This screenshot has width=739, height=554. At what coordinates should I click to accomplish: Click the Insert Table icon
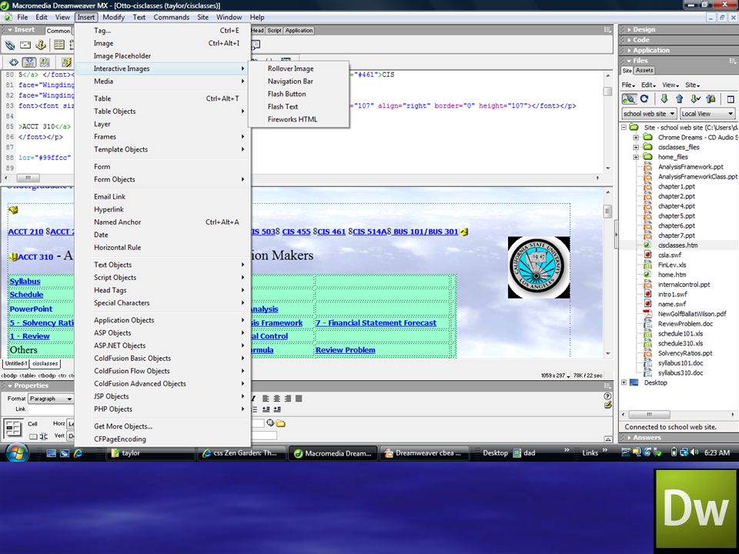[x=59, y=45]
